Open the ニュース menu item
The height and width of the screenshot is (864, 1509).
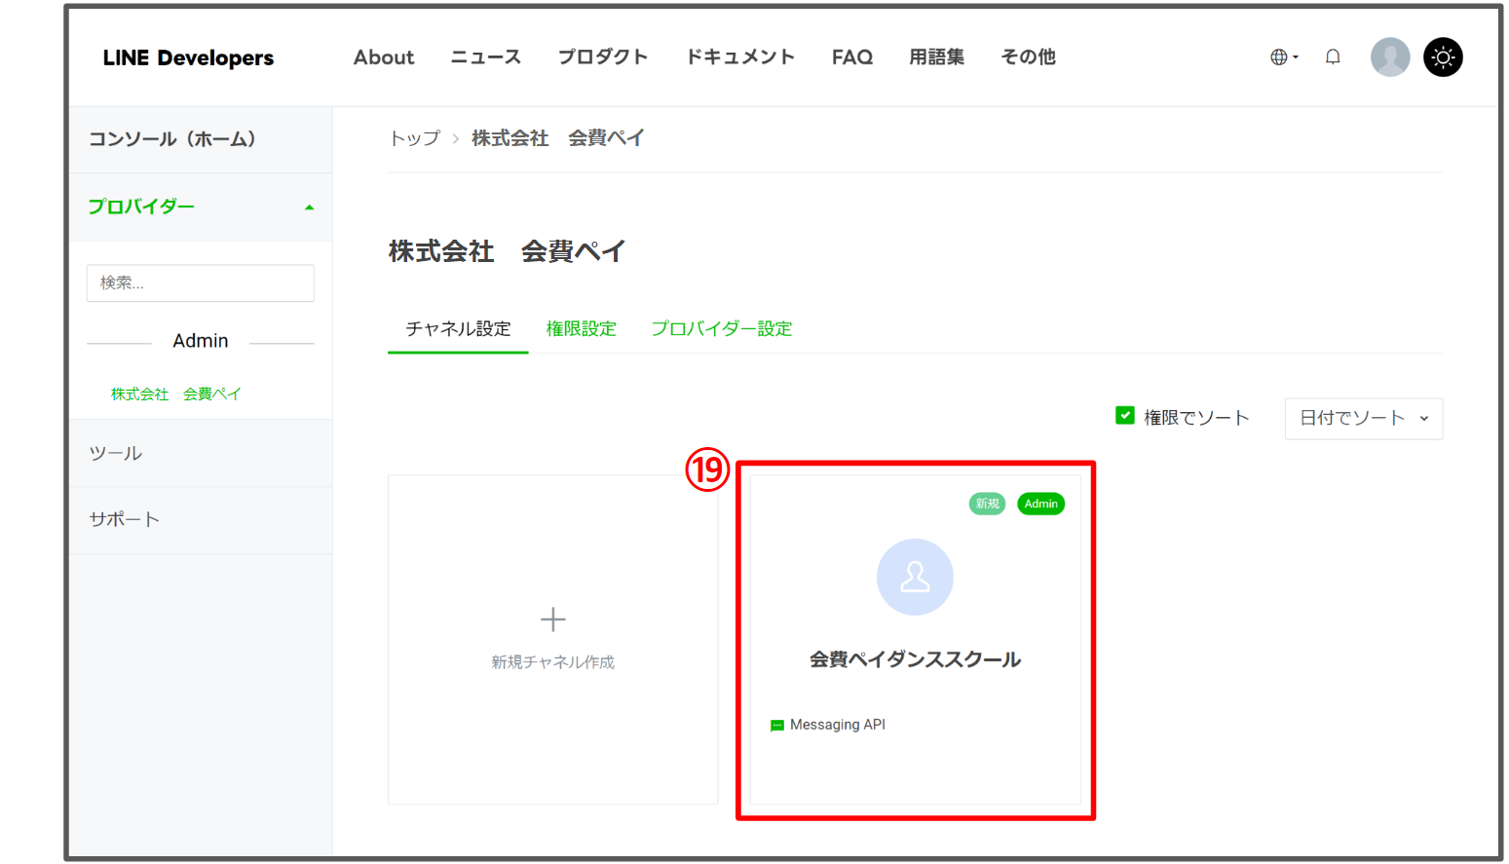485,57
